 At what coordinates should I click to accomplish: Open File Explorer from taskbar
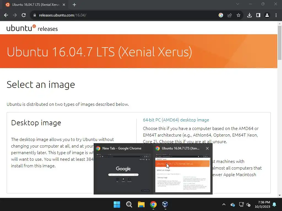[x=141, y=204]
